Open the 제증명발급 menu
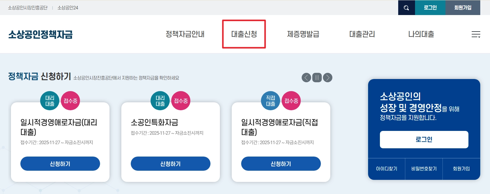 coord(302,34)
